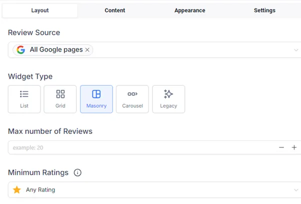Switch to the Content tab

(x=115, y=11)
